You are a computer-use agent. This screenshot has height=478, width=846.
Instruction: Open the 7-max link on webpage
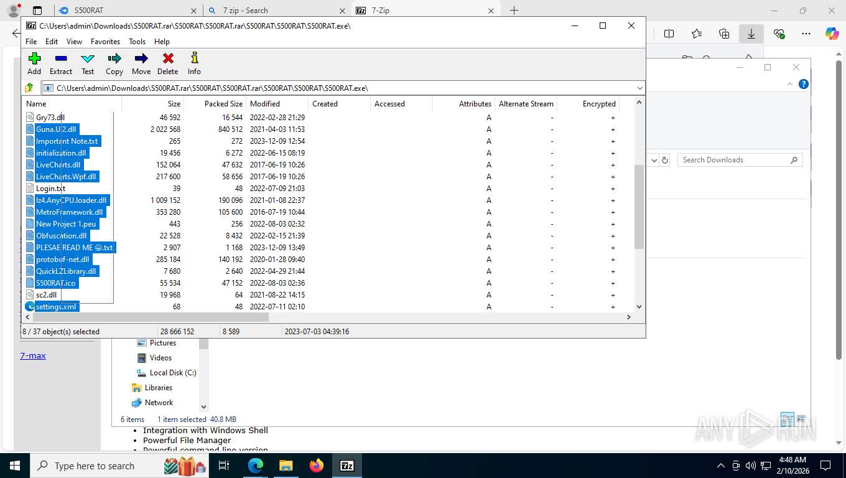(33, 356)
